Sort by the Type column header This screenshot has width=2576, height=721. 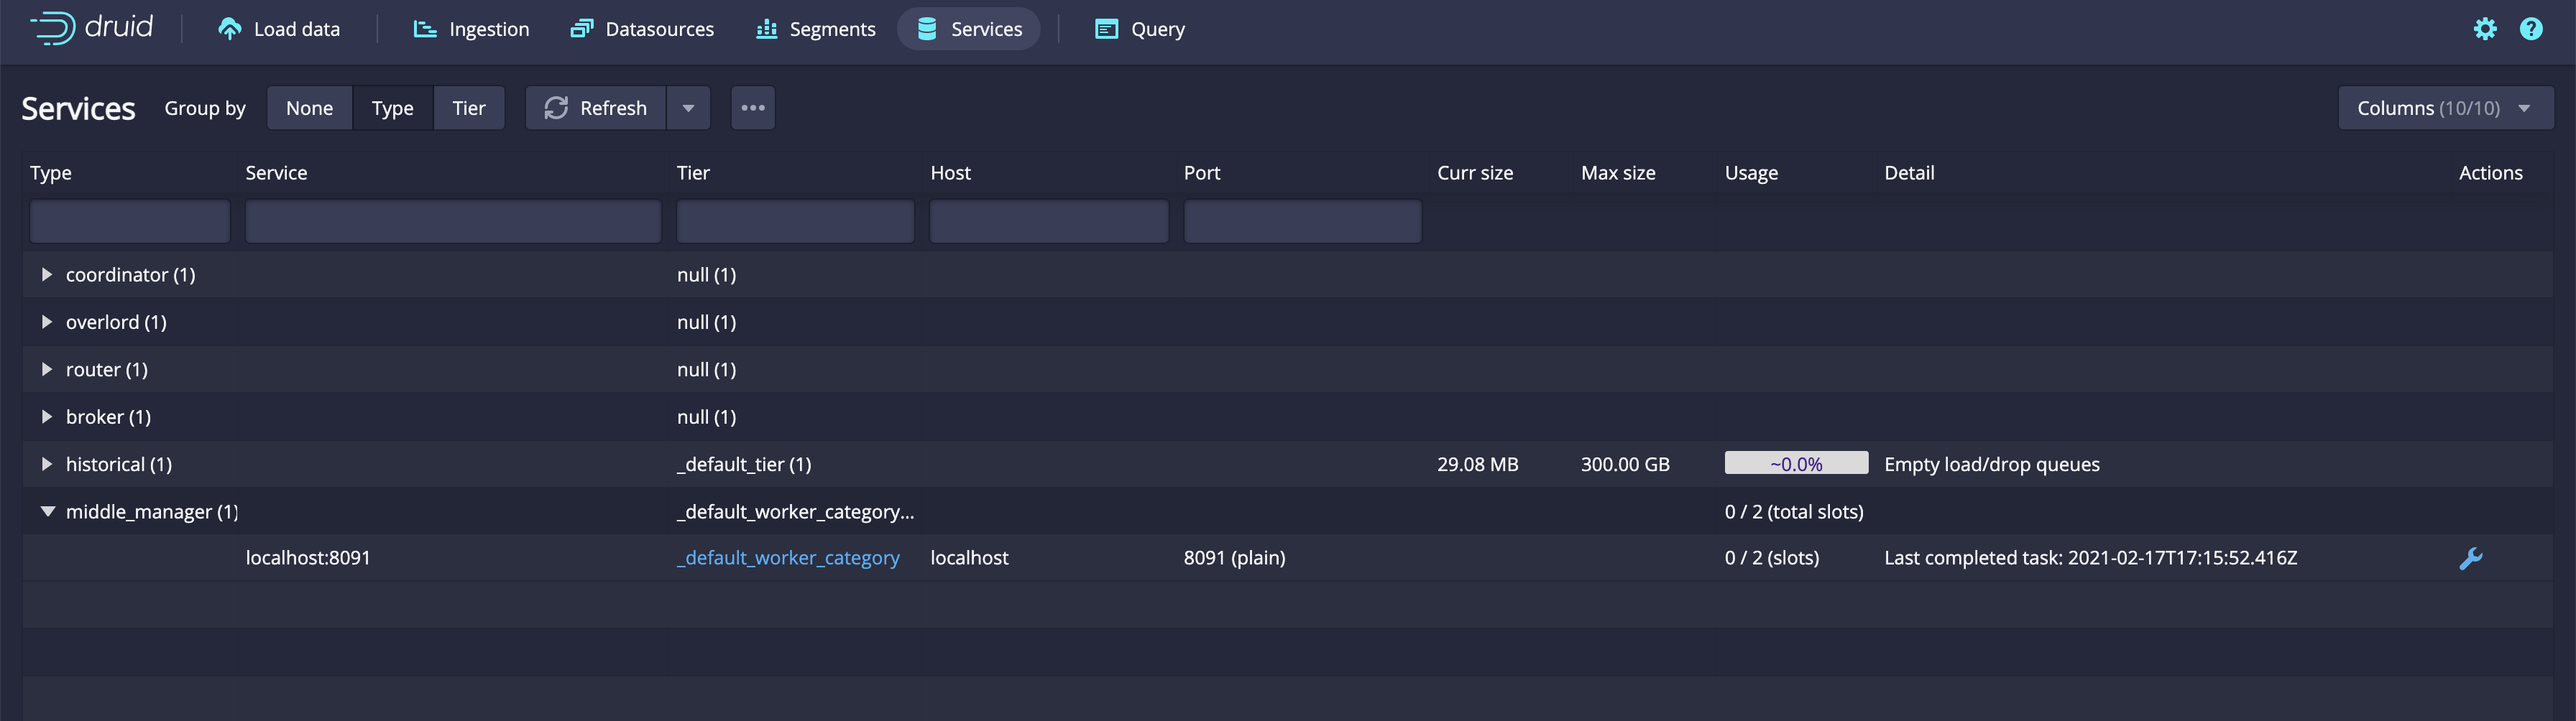pyautogui.click(x=51, y=173)
